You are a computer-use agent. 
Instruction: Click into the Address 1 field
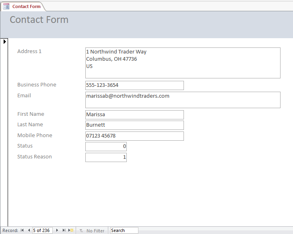pyautogui.click(x=183, y=63)
